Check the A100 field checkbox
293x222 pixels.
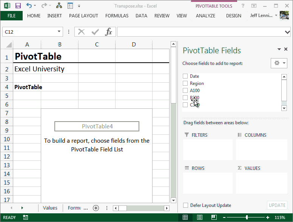click(x=185, y=91)
